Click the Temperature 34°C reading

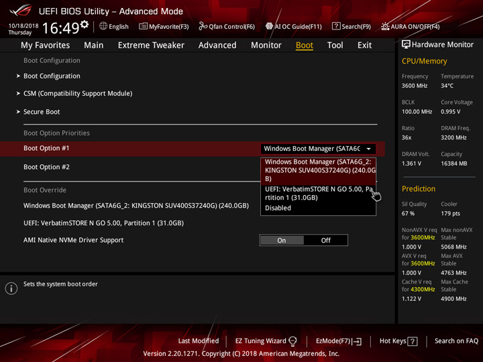(x=447, y=86)
